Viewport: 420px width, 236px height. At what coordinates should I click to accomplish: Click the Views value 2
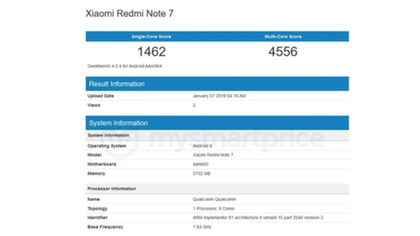coord(194,105)
